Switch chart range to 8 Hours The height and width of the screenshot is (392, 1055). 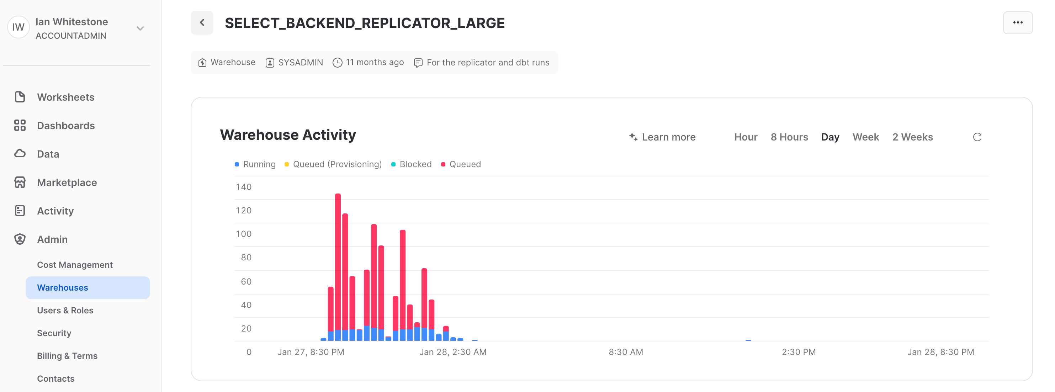point(789,137)
